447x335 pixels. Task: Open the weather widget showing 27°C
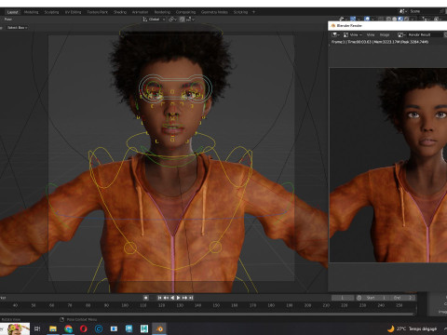point(413,328)
